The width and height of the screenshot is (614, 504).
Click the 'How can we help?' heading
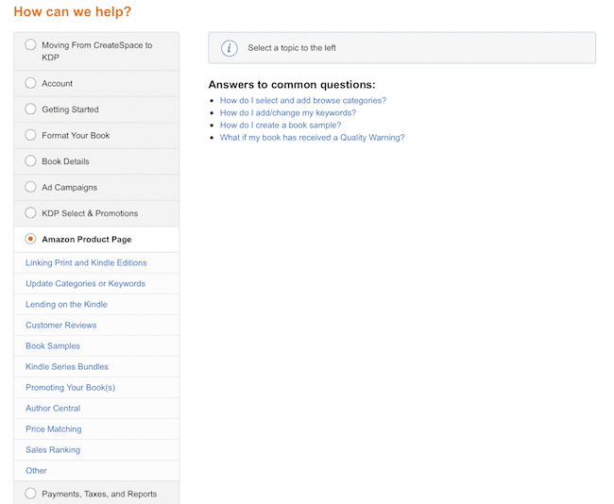pyautogui.click(x=73, y=11)
